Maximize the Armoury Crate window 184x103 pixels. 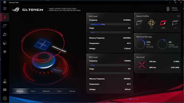pyautogui.click(x=175, y=2)
